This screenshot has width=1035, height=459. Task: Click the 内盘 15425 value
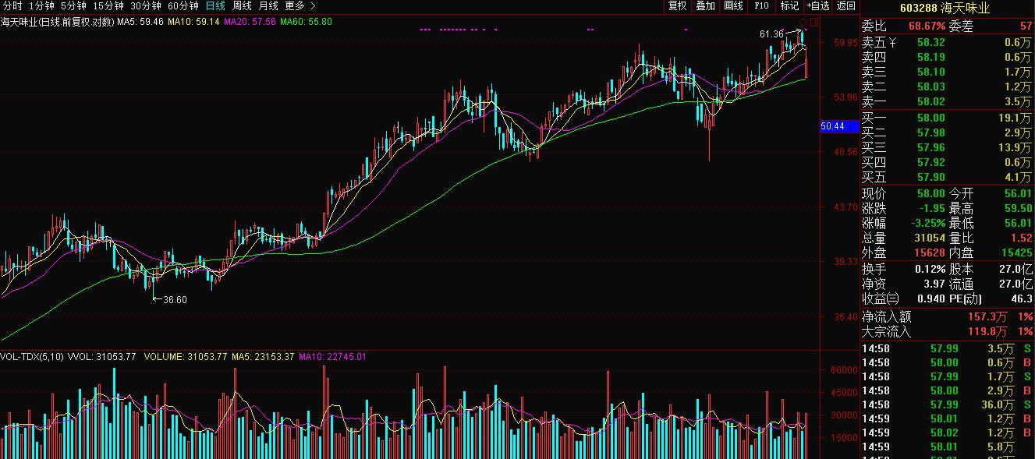pos(1016,252)
